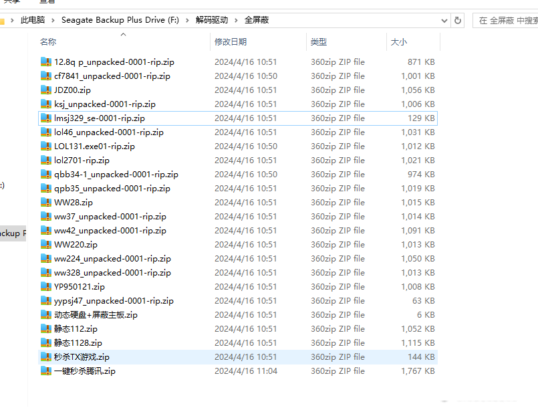Click zip icon of lol2701-rip.zip

46,161
